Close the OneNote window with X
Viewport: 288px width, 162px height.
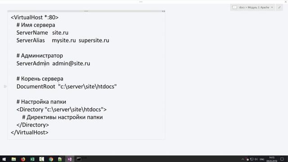286,2
